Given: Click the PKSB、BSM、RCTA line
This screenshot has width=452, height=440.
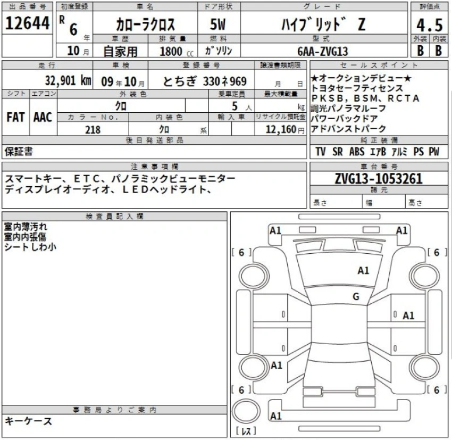Looking at the screenshot, I should pos(365,98).
